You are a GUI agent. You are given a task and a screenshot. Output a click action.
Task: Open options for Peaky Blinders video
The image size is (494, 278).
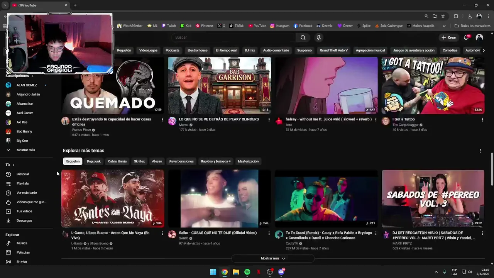[x=269, y=120]
